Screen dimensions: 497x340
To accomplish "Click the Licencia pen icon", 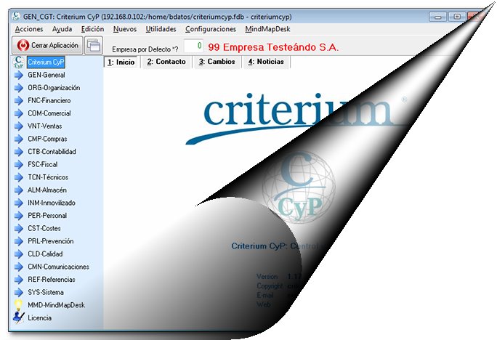I will point(19,317).
